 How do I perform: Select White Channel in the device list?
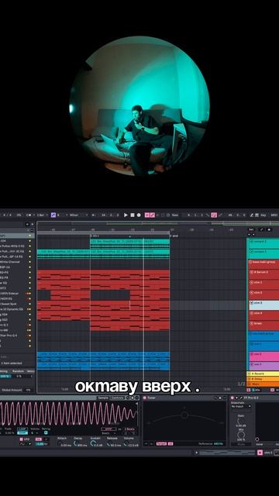pyautogui.click(x=10, y=262)
